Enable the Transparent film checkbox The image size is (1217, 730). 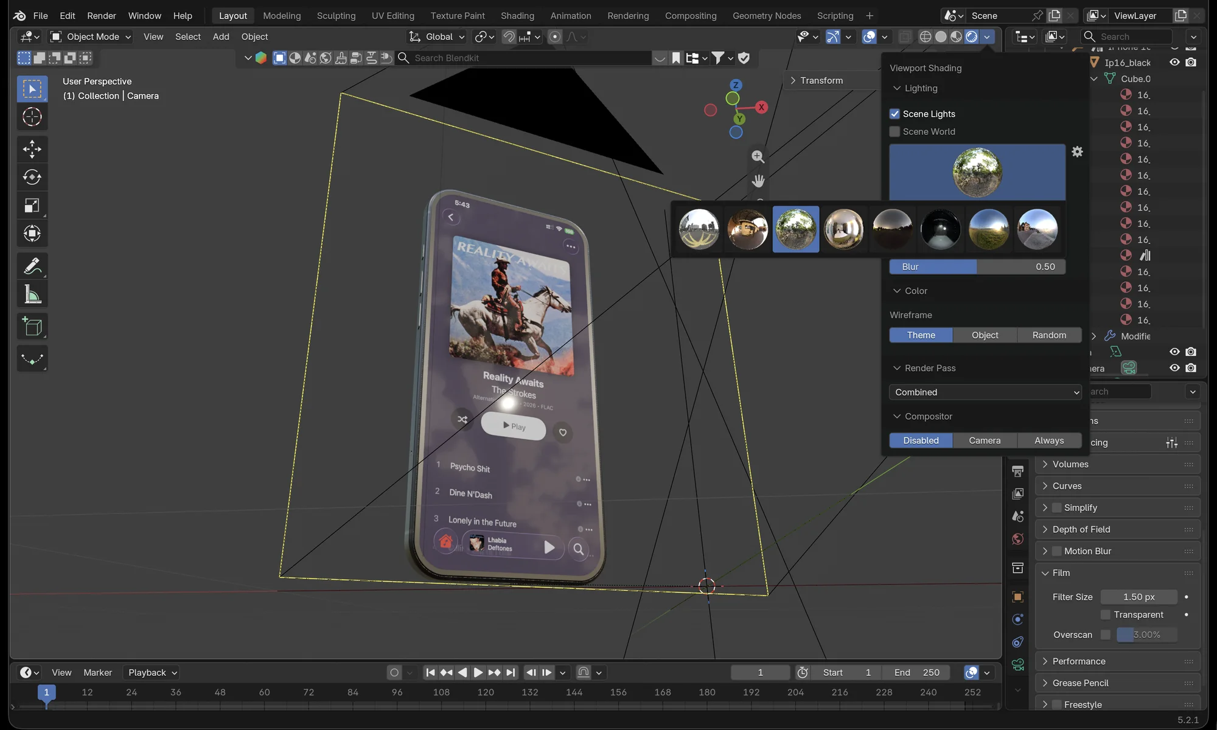(1106, 614)
